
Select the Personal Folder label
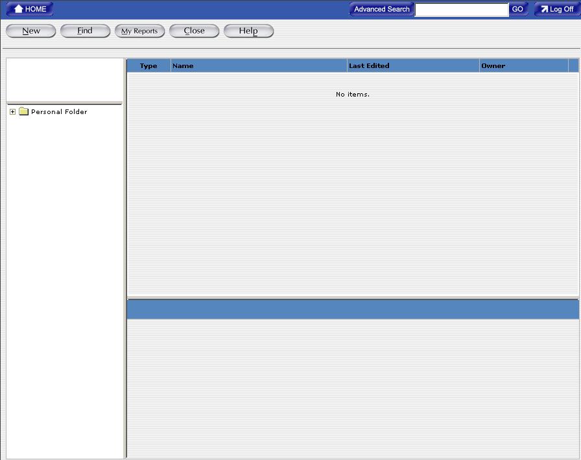click(59, 111)
